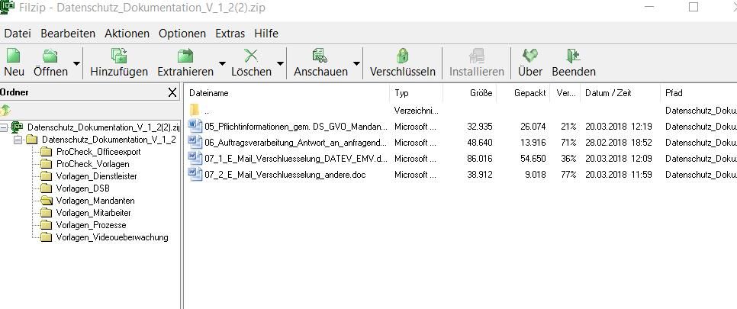737x309 pixels.
Task: Select the Vorlagen_Mandanten folder in tree
Action: click(95, 201)
